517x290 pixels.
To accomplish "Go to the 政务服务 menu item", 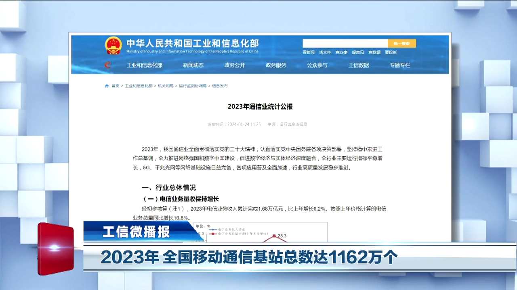I will (276, 65).
